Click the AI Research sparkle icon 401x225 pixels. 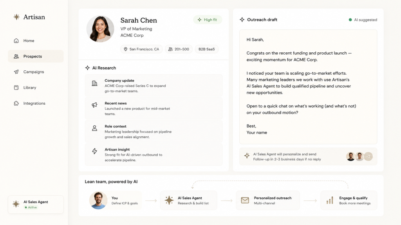[87, 68]
